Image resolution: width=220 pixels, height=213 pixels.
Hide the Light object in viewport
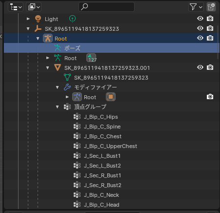click(200, 19)
